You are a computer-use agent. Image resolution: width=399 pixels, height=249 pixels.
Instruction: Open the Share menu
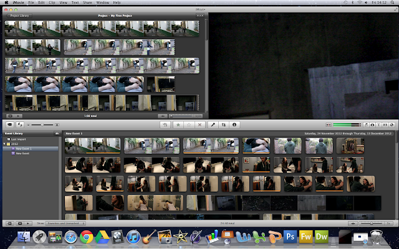coord(87,2)
